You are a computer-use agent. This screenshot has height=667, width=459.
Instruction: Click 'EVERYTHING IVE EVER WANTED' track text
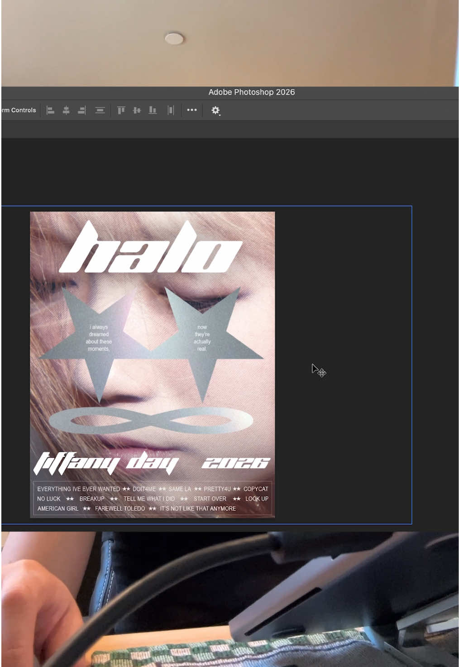pos(78,489)
